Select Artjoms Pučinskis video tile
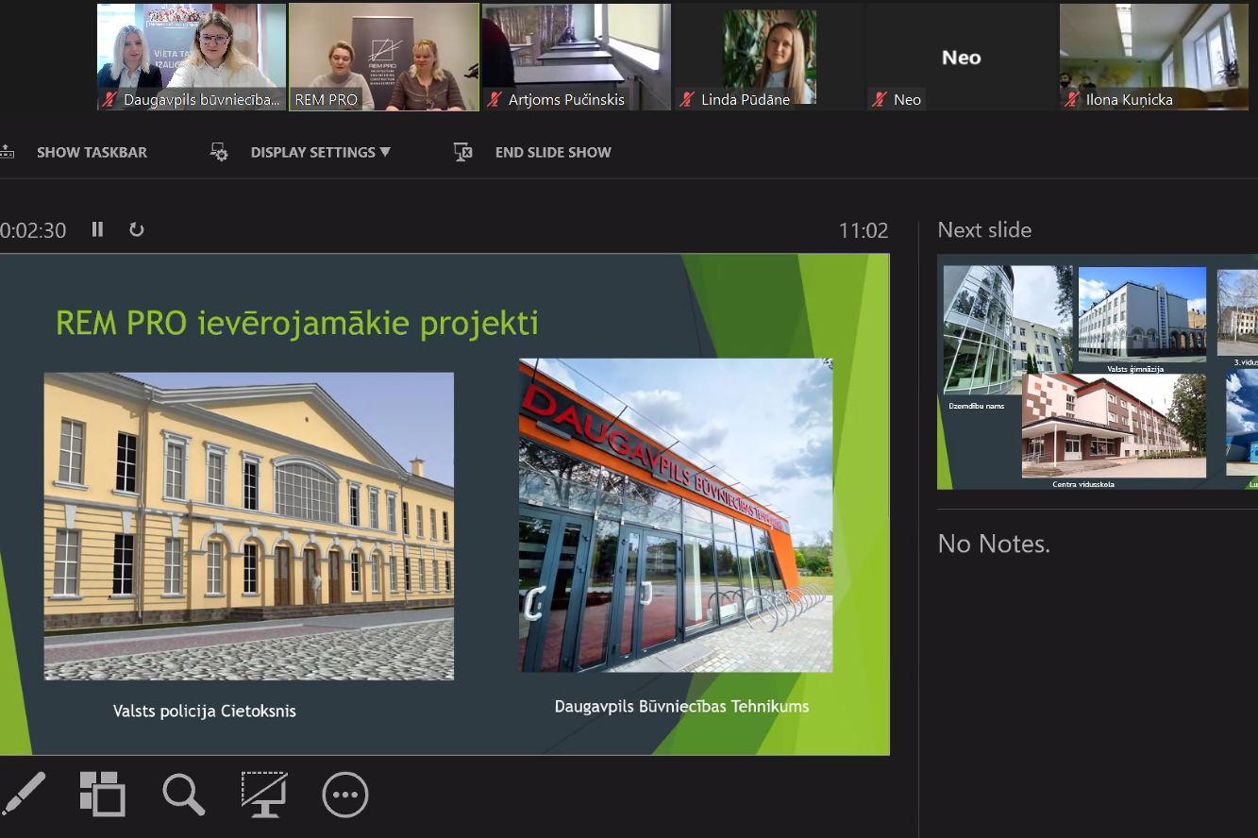1258x838 pixels. tap(577, 58)
